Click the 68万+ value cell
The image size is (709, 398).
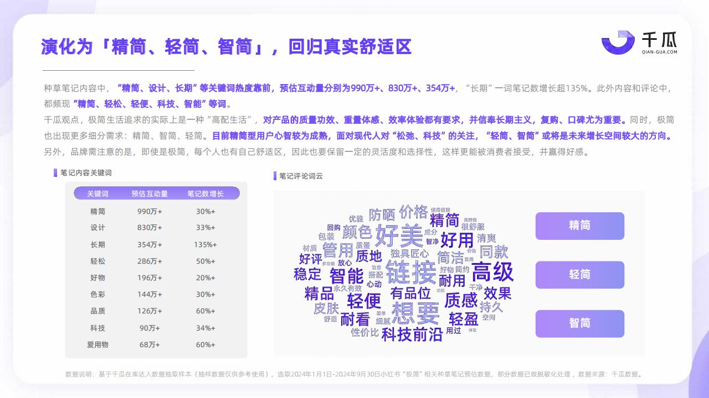tap(150, 344)
